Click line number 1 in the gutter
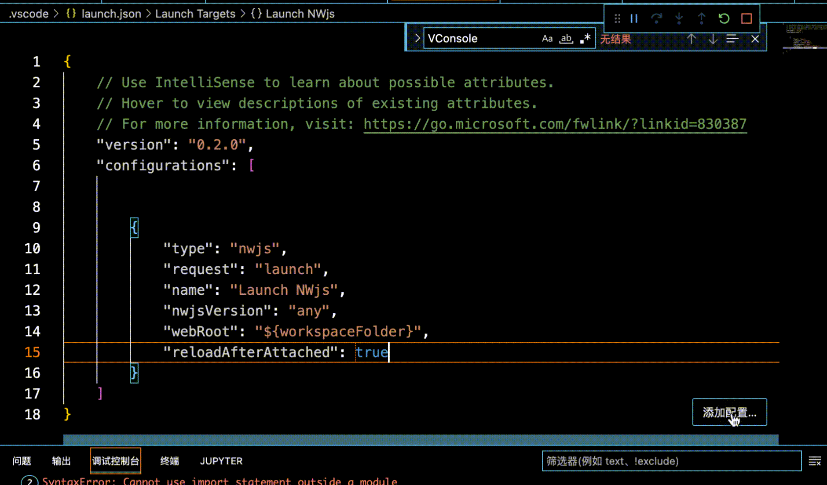Screen dimensions: 827x485 click(36, 62)
